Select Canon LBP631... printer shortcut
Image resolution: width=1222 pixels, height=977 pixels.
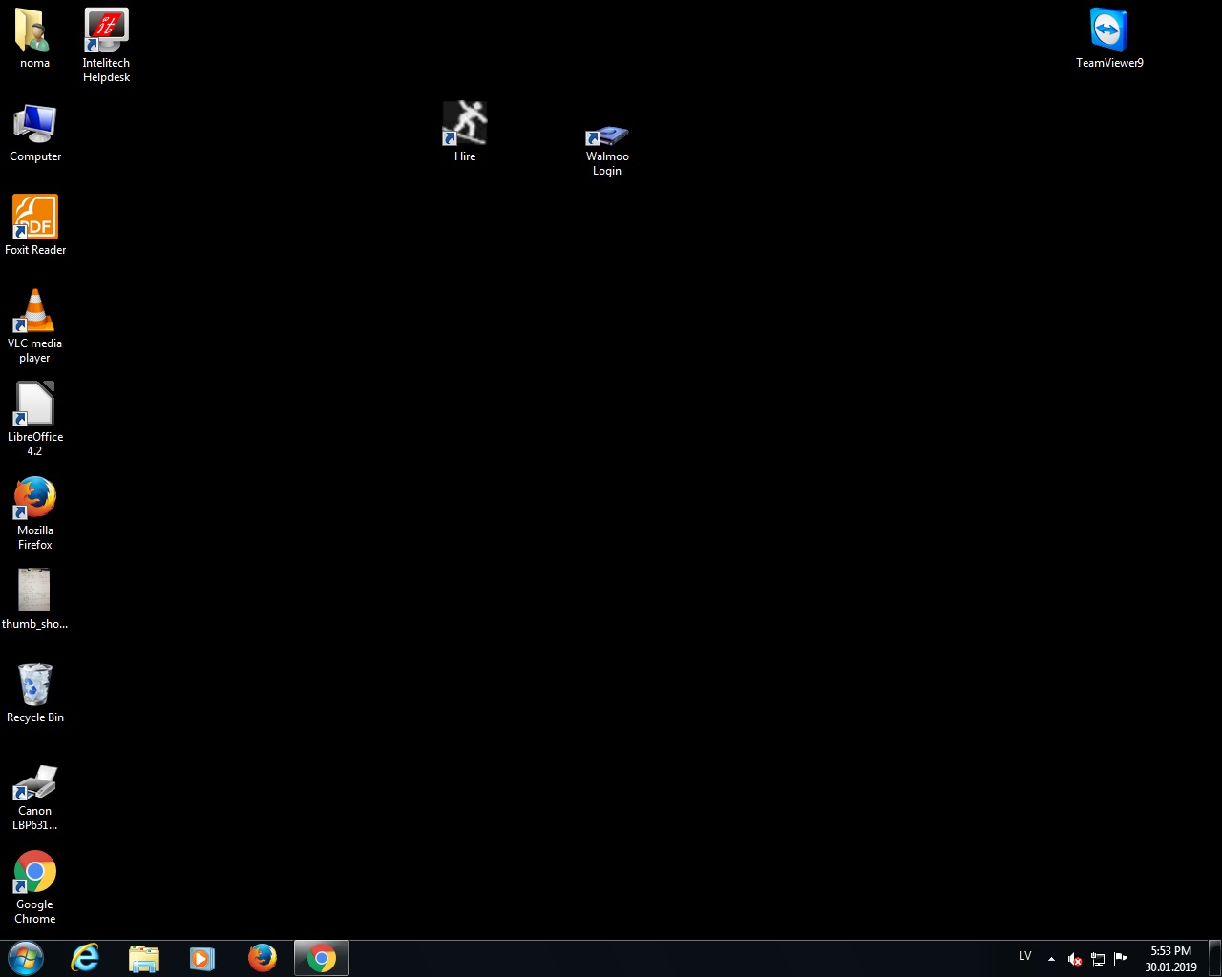click(x=35, y=797)
